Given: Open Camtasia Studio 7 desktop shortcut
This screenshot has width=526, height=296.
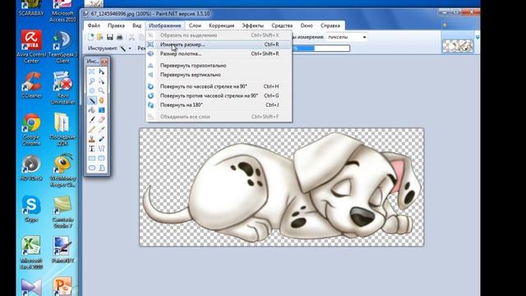Looking at the screenshot, I should (62, 212).
